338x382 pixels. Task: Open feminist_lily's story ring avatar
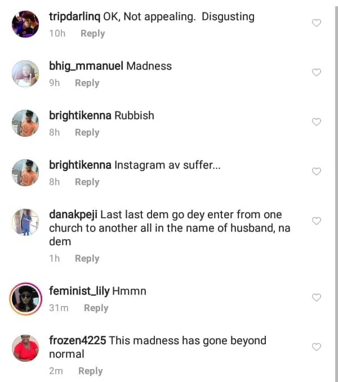click(x=25, y=298)
